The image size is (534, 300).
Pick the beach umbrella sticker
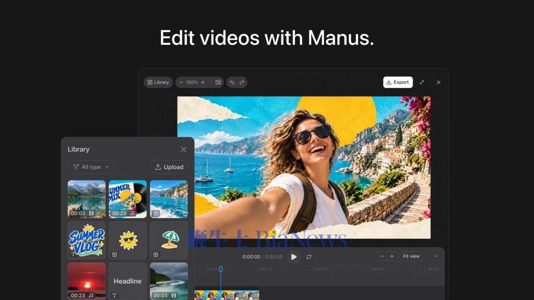(169, 240)
